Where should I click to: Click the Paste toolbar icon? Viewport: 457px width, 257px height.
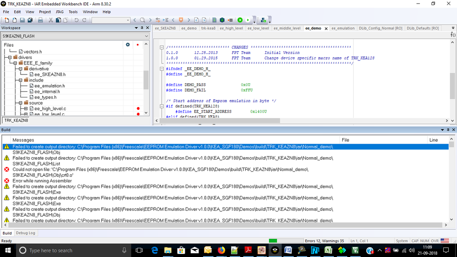(66, 20)
